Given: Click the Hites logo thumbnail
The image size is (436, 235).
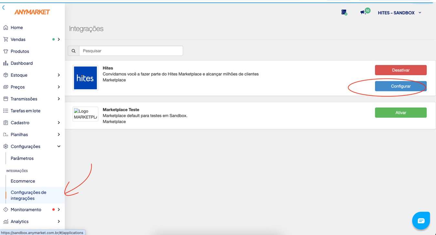Looking at the screenshot, I should coord(85,78).
